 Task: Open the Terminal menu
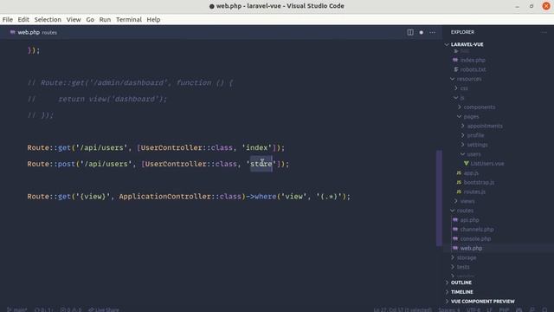129,19
